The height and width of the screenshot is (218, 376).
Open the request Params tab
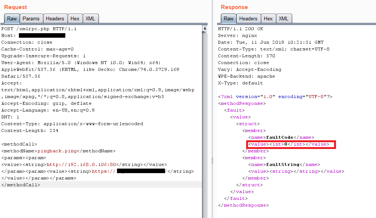tap(31, 18)
